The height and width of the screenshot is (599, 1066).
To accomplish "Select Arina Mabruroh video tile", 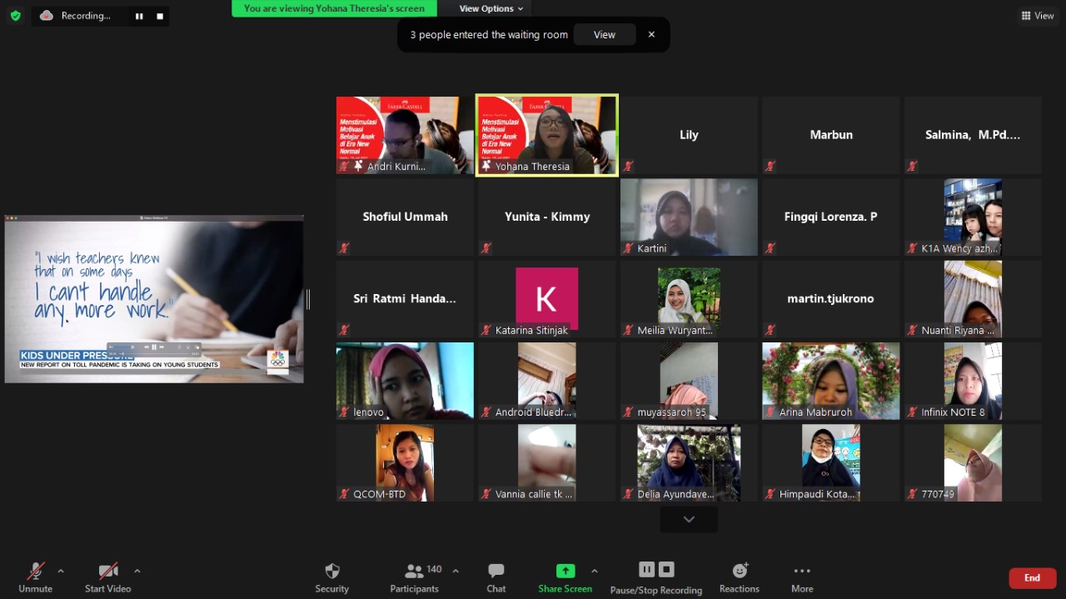I will pos(831,381).
